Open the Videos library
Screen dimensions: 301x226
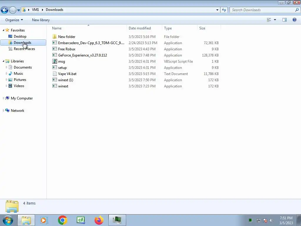click(x=19, y=86)
